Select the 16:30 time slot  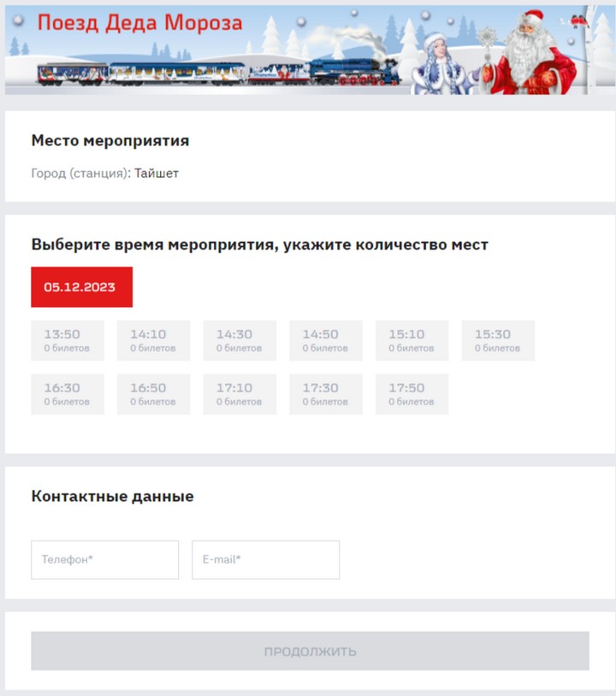[68, 394]
